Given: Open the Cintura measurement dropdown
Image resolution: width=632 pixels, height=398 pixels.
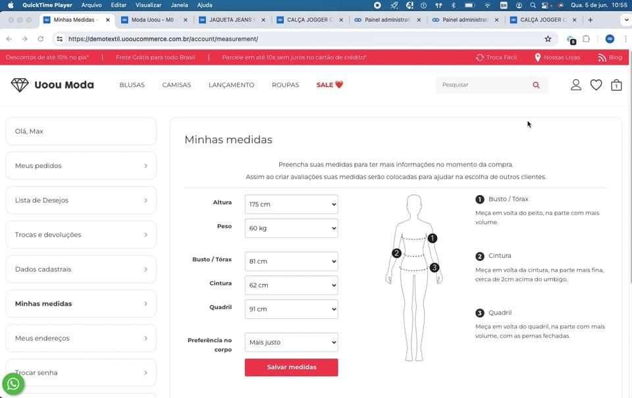Looking at the screenshot, I should (x=291, y=285).
